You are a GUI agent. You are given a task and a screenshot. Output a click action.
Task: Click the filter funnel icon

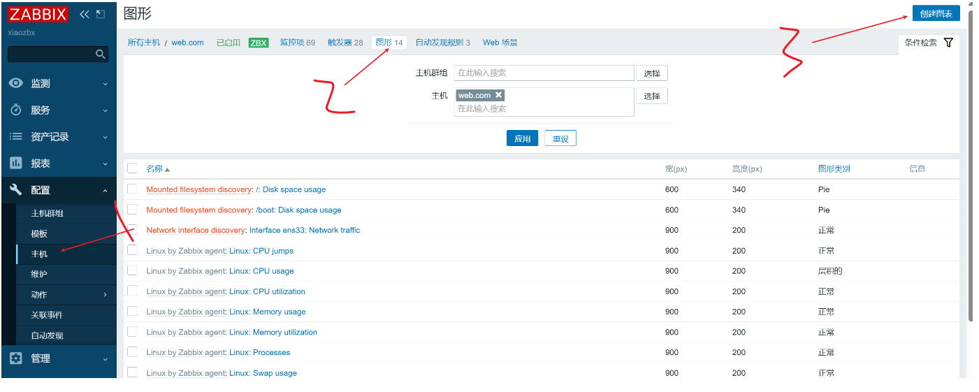coord(948,43)
